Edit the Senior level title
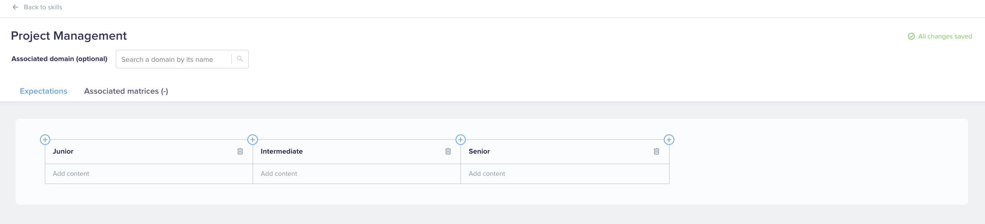The width and height of the screenshot is (985, 224). [x=479, y=151]
